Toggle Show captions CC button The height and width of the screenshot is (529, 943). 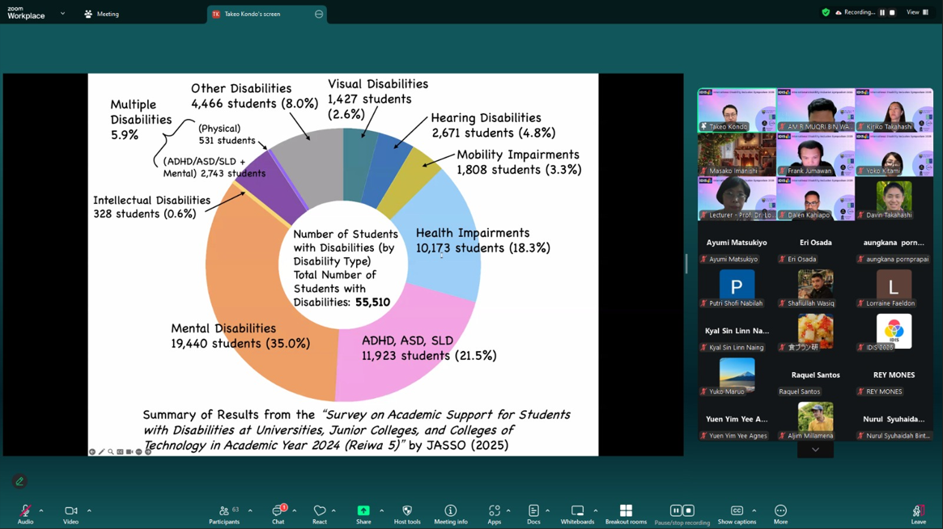click(737, 513)
